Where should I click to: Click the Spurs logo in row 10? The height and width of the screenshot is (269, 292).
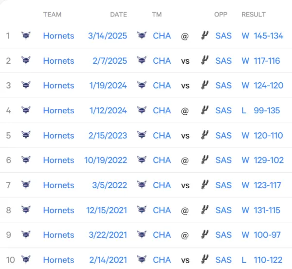pos(205,259)
